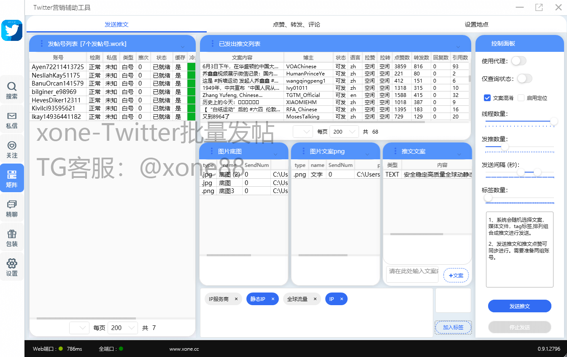Click the dots menu of 图片文案png panel
This screenshot has width=567, height=357.
(303, 151)
